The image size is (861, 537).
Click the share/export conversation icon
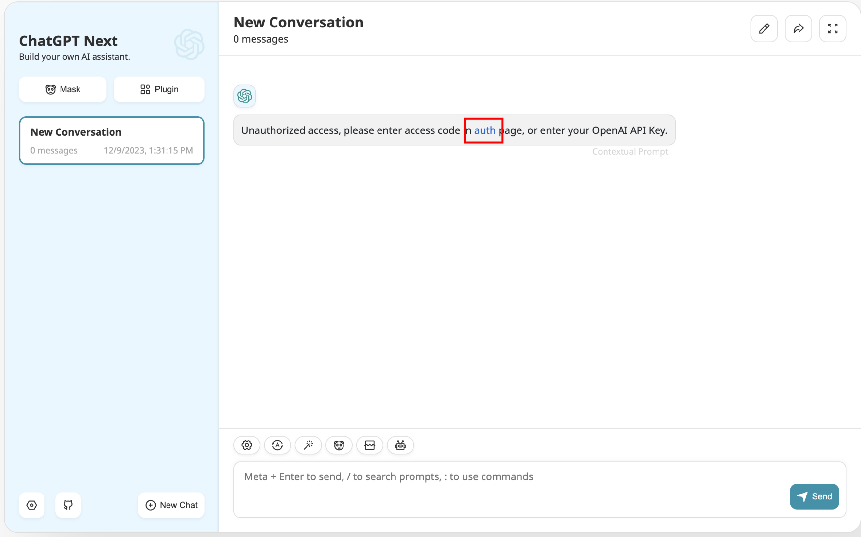pyautogui.click(x=799, y=29)
